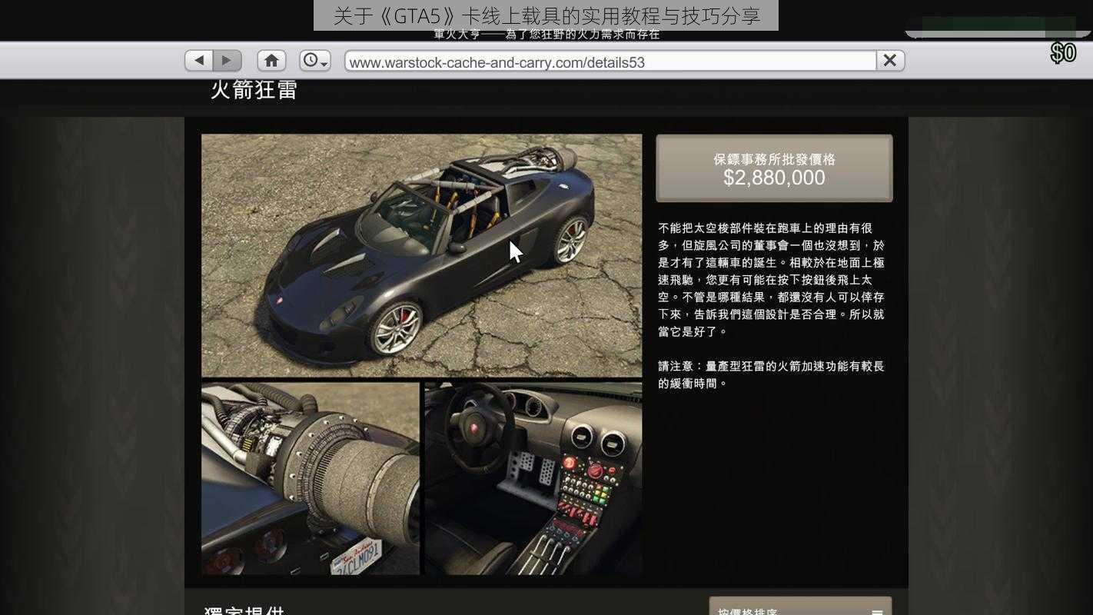1093x615 pixels.
Task: Open the sort-by-price dropdown at bottom
Action: pyautogui.click(x=800, y=607)
